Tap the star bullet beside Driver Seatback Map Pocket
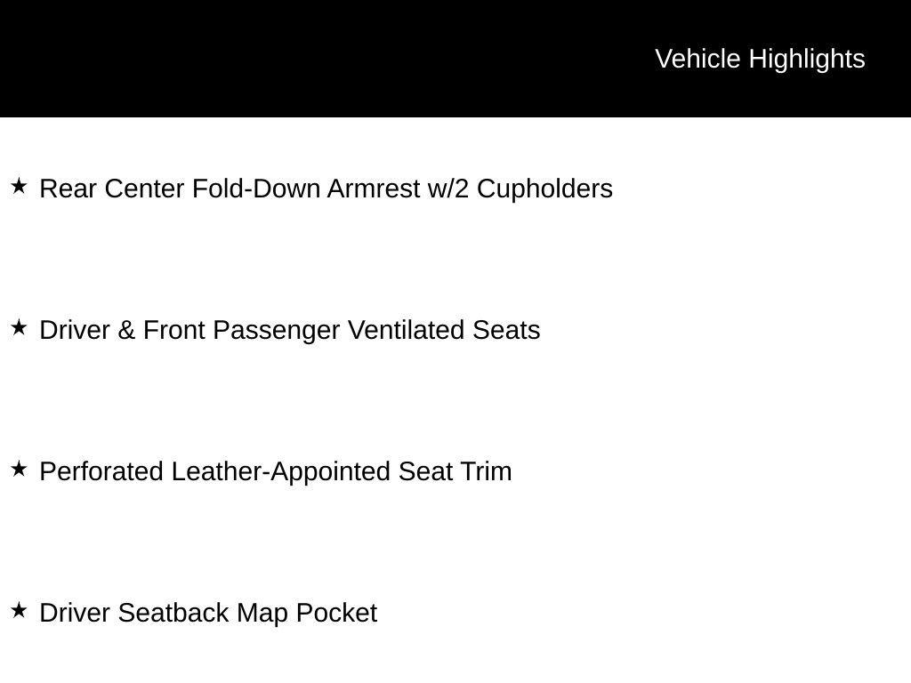Screen dimensions: 911x683 [20, 610]
